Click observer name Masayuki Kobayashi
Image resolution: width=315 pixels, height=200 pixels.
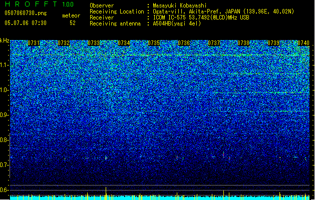(x=179, y=5)
